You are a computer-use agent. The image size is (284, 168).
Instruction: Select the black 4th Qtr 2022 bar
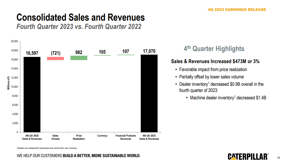pyautogui.click(x=32, y=94)
